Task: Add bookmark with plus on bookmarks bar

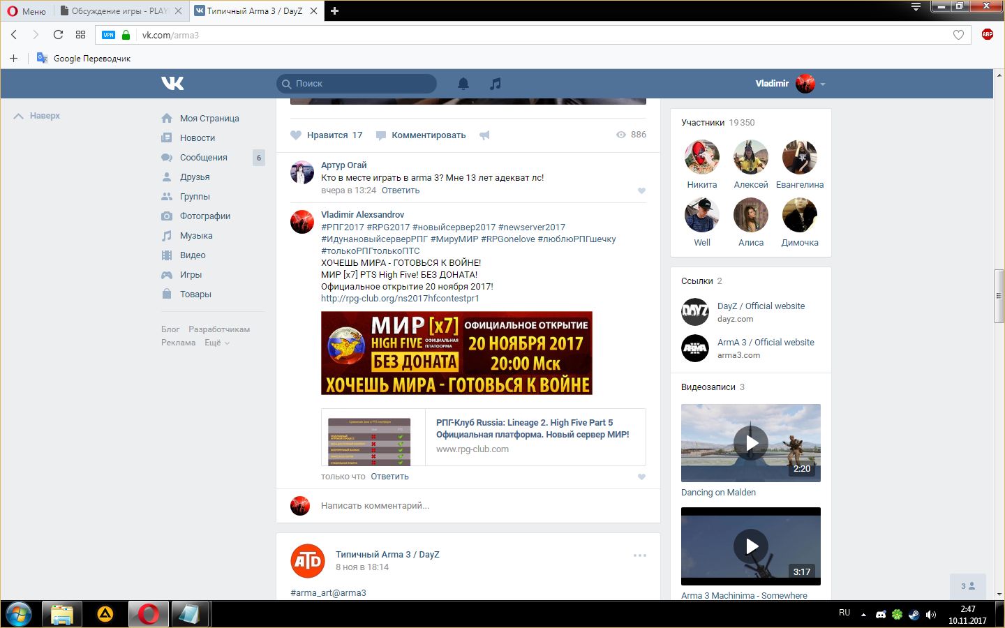Action: [x=13, y=58]
